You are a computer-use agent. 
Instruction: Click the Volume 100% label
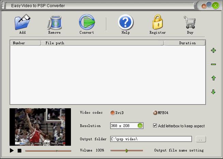point(92,150)
